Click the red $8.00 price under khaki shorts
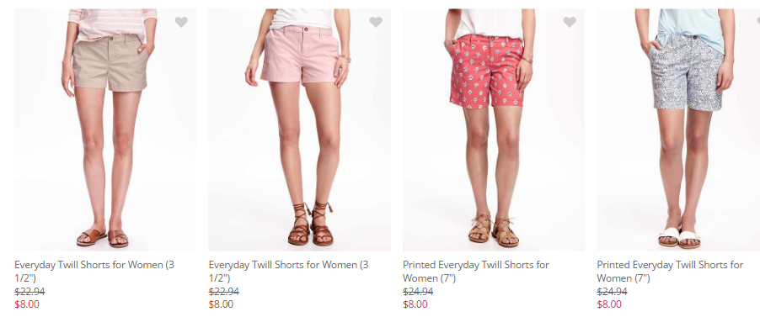 (27, 304)
